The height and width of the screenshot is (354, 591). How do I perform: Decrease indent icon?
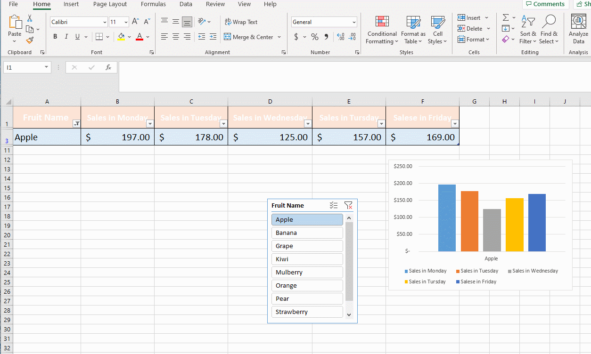[202, 37]
